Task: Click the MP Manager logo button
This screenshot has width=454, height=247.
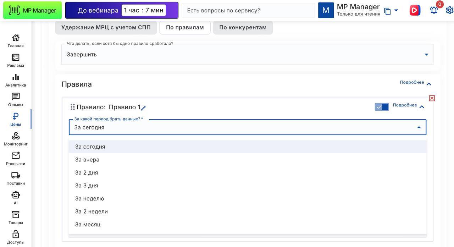Action: [33, 10]
